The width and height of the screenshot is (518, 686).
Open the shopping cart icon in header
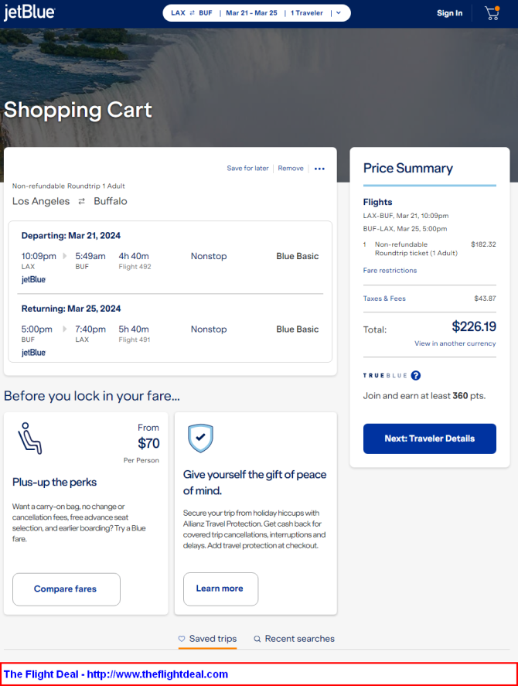coord(492,13)
